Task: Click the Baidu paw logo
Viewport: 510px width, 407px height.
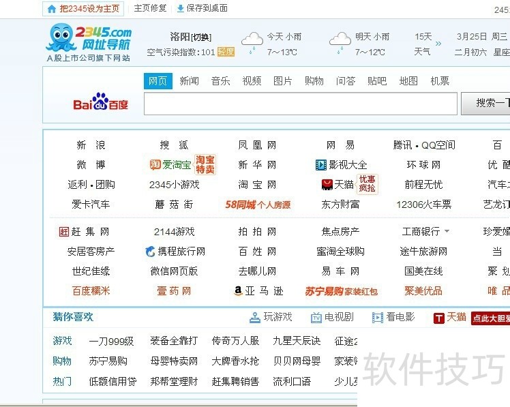Action: pos(100,101)
